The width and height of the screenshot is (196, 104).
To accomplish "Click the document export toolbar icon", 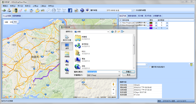I will point(76,11).
